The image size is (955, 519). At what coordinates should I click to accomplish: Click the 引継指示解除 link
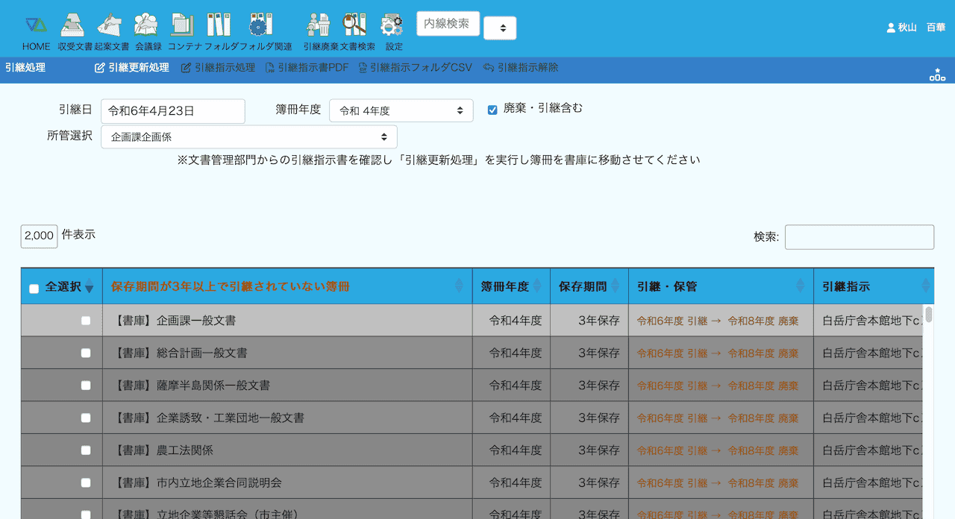tap(521, 68)
